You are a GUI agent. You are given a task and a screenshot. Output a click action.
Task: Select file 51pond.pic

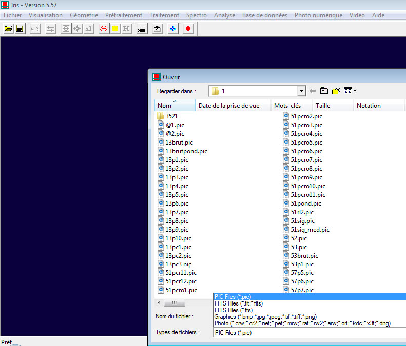tap(302, 203)
